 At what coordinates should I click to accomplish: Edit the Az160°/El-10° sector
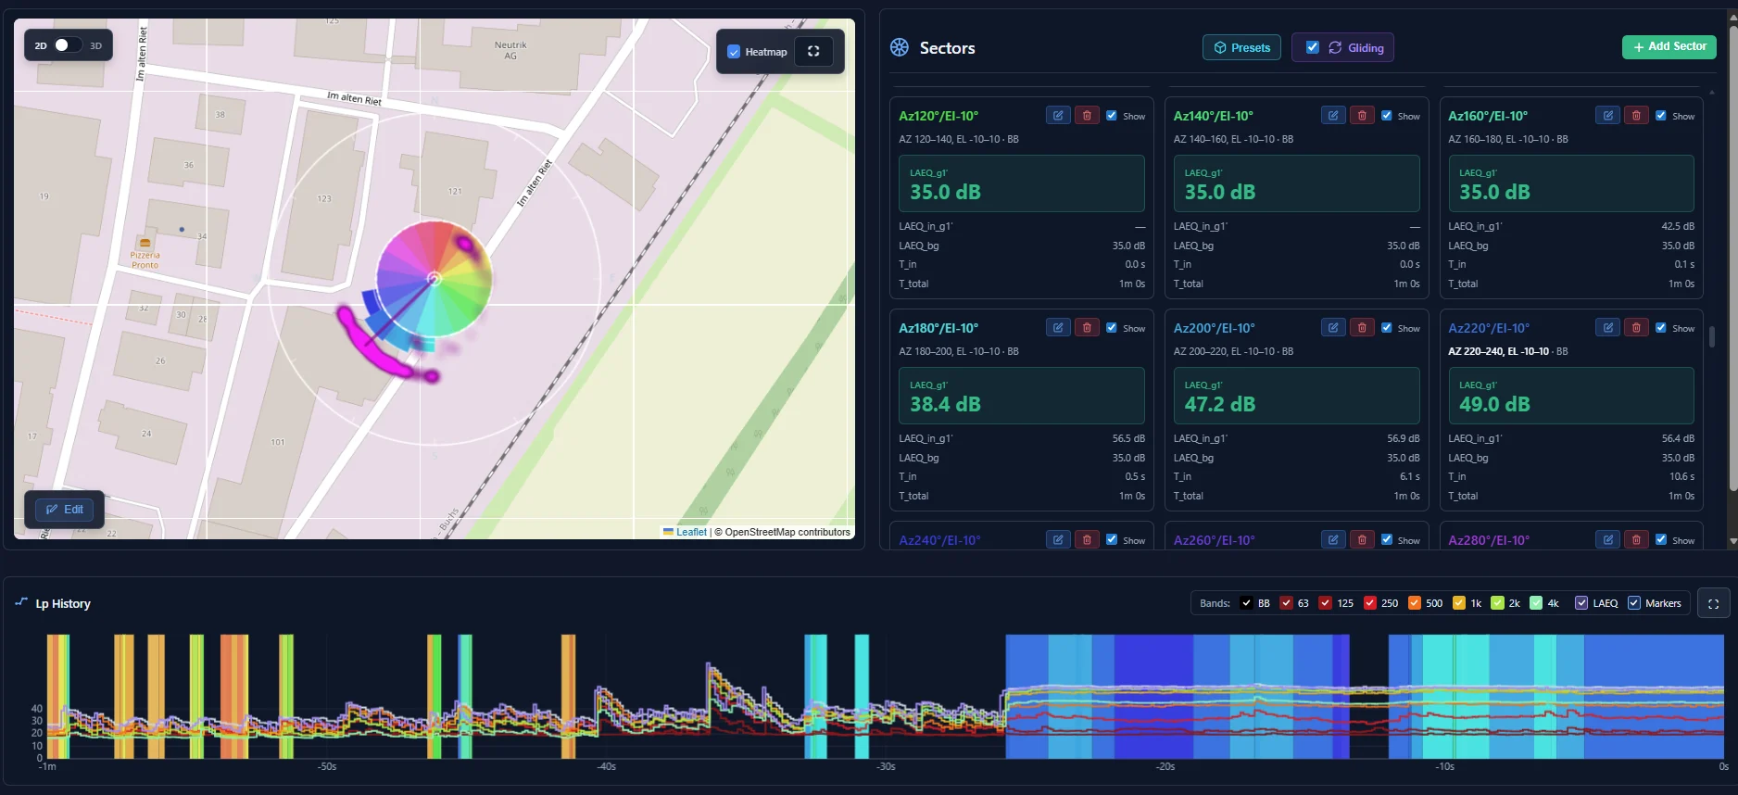pyautogui.click(x=1607, y=116)
